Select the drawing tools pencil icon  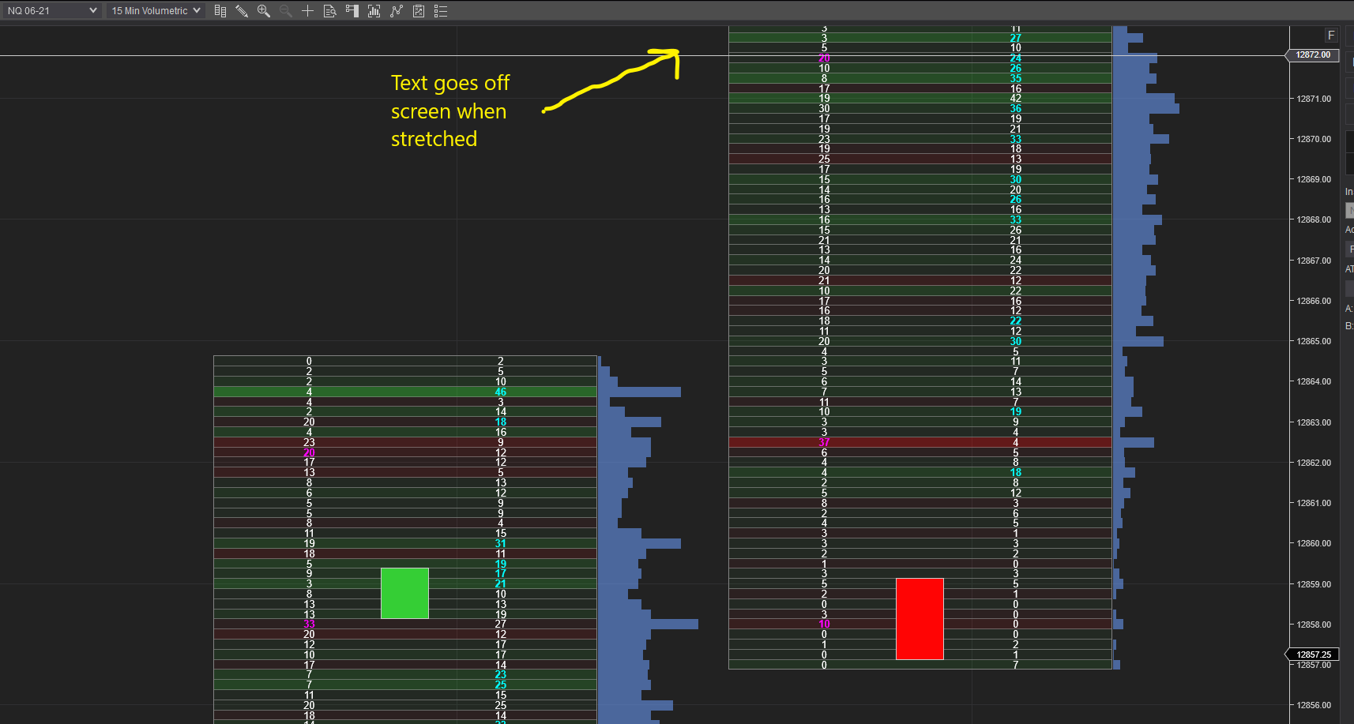click(242, 11)
